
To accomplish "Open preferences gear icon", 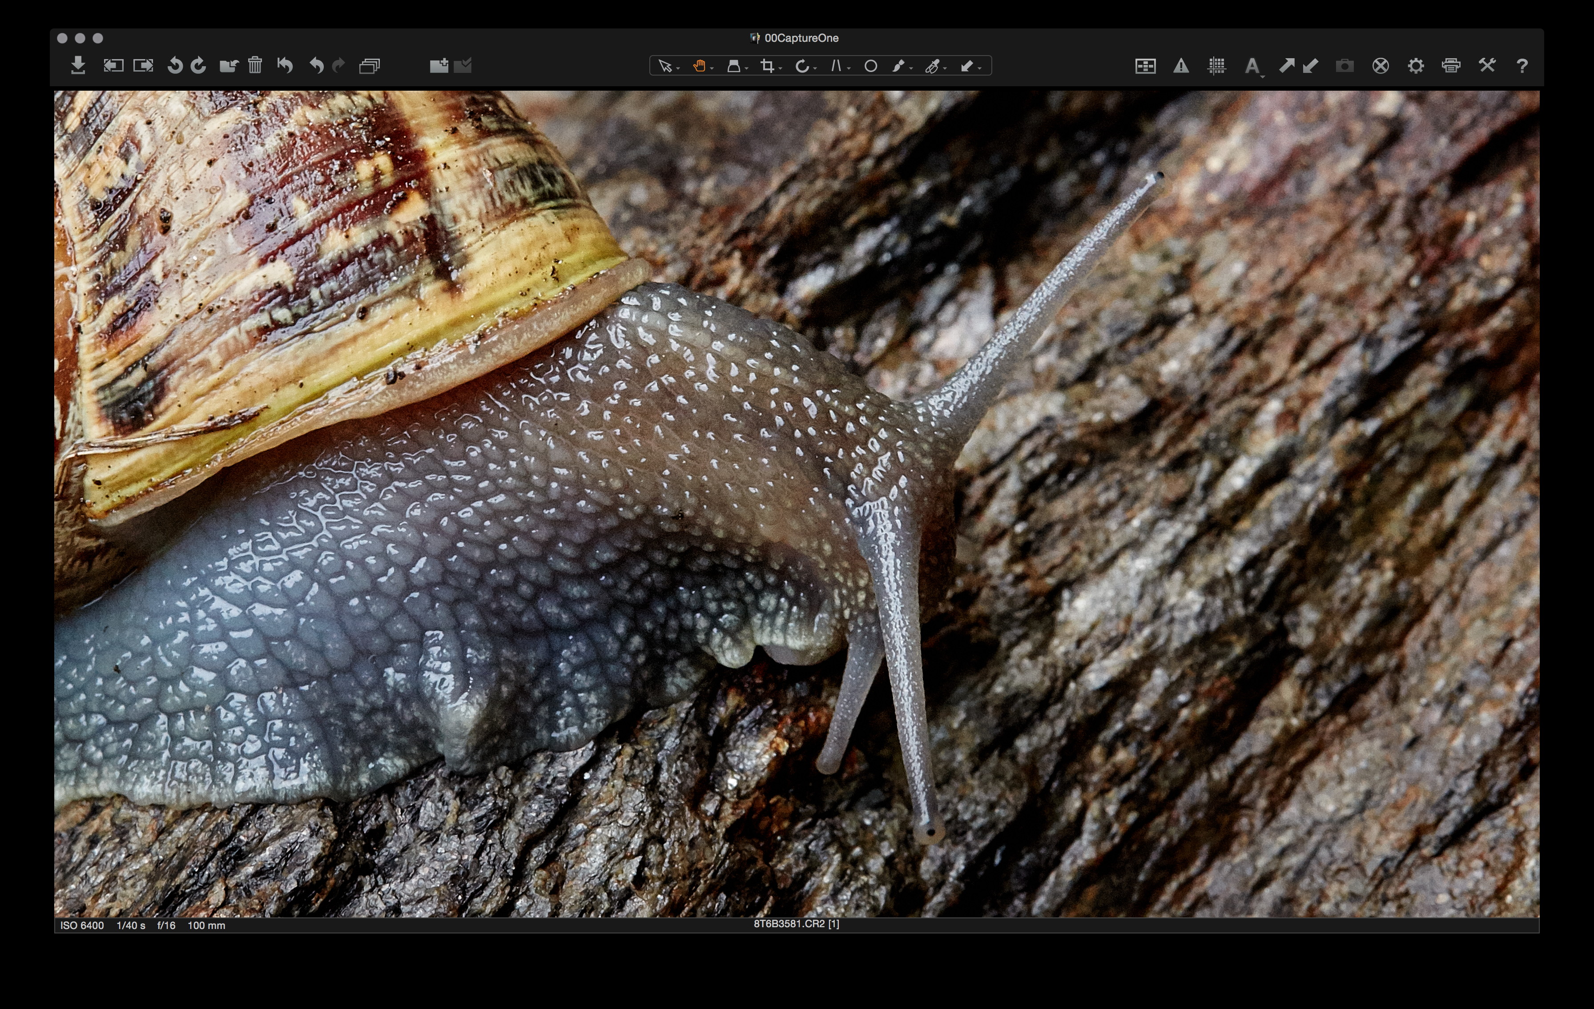I will tap(1415, 65).
